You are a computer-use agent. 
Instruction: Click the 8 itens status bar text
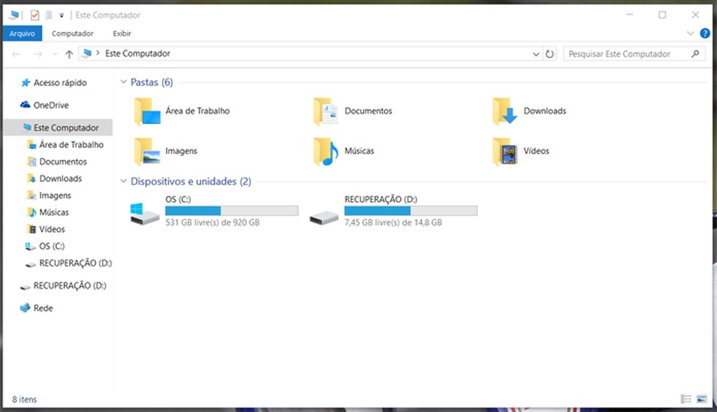24,399
